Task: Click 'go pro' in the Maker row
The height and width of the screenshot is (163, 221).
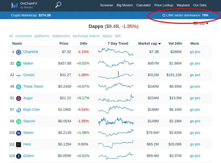Action: (x=195, y=64)
